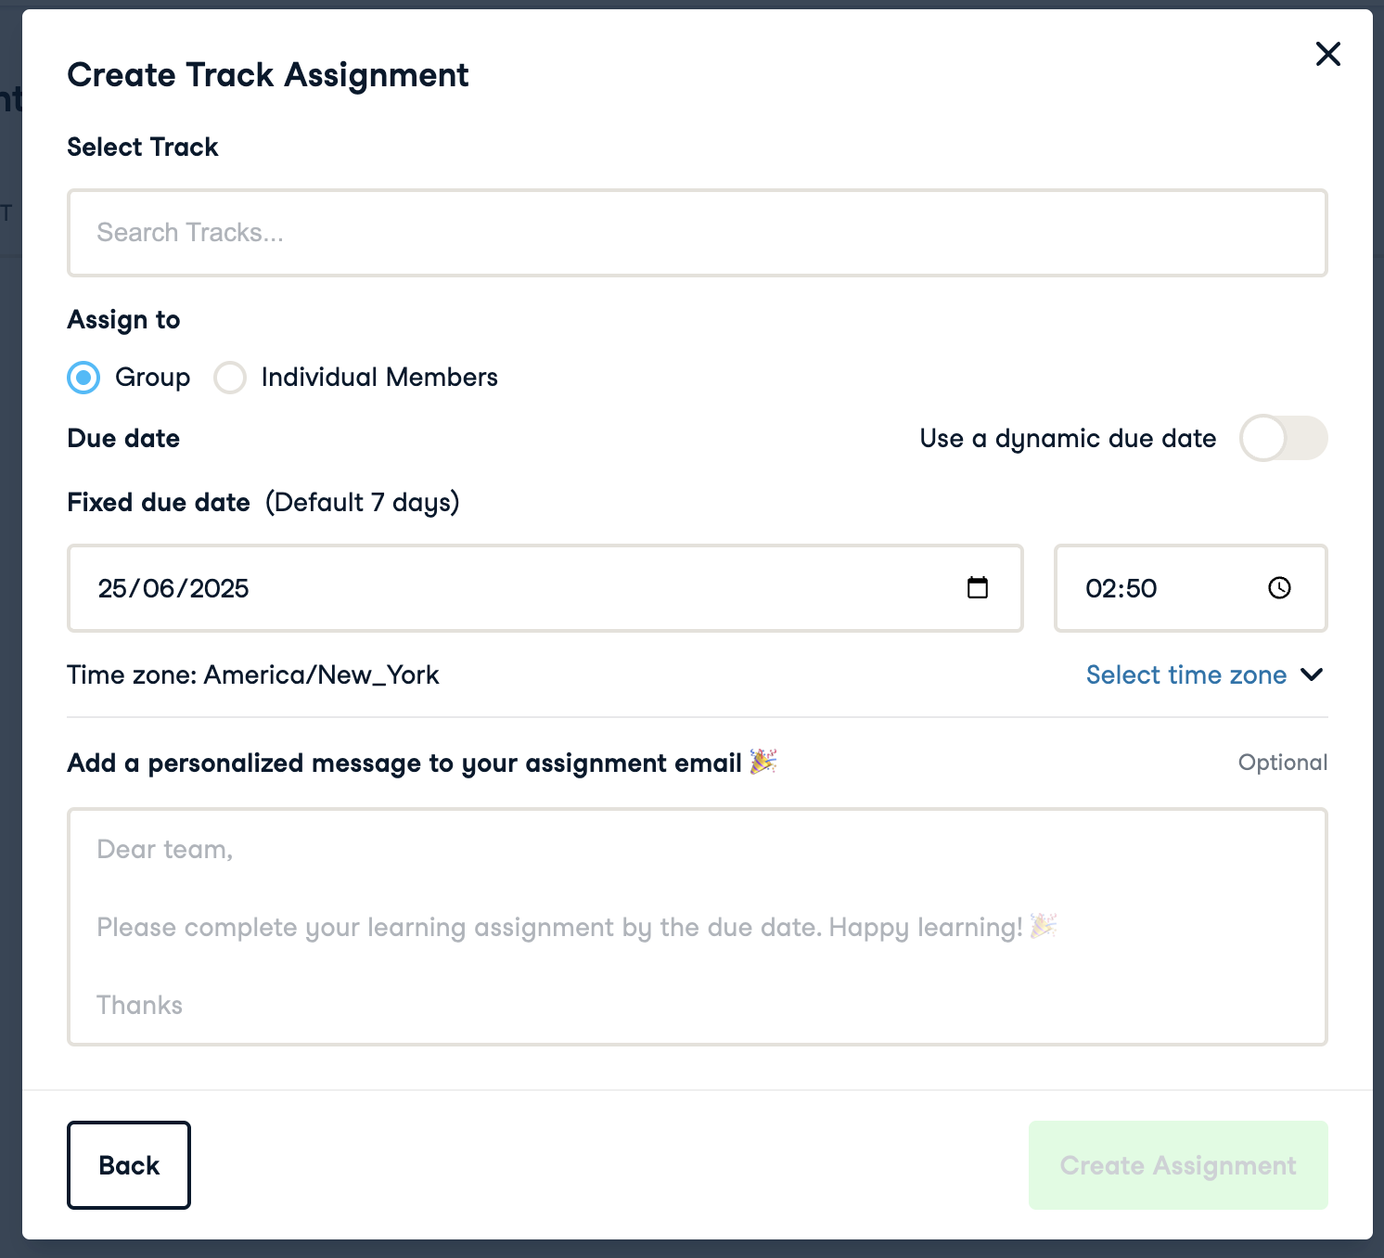Click the Select time zone link

[x=1185, y=674]
